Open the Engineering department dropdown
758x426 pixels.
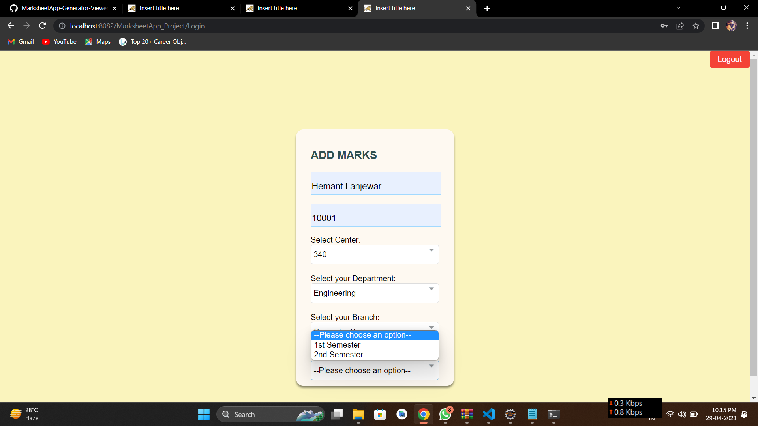[374, 293]
